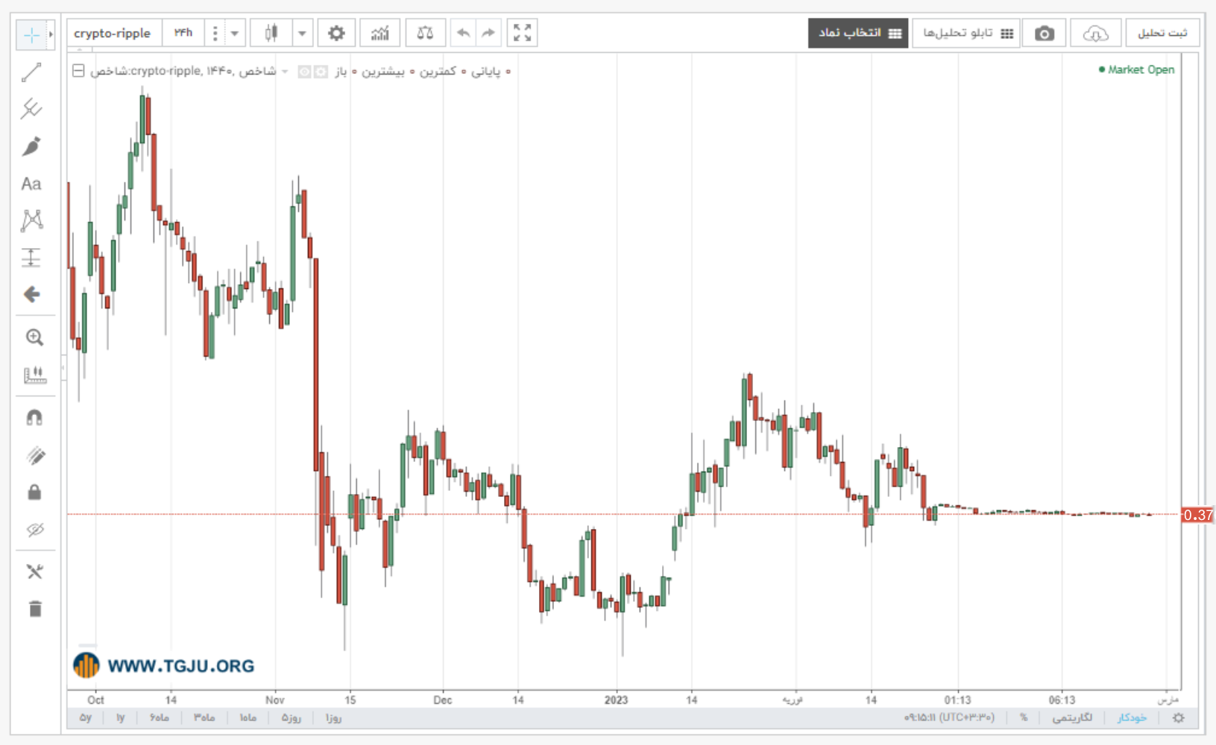Select the ۶ماه time range
This screenshot has width=1216, height=745.
click(159, 717)
